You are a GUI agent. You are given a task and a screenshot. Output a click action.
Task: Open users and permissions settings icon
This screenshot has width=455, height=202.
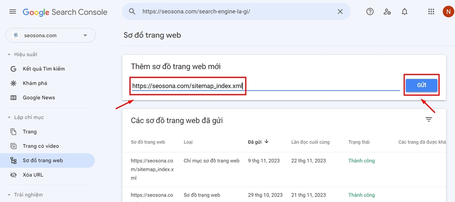(x=387, y=12)
